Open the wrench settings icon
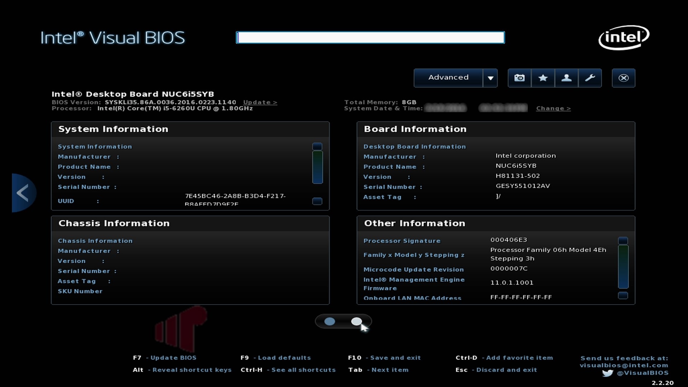The image size is (688, 387). coord(590,78)
